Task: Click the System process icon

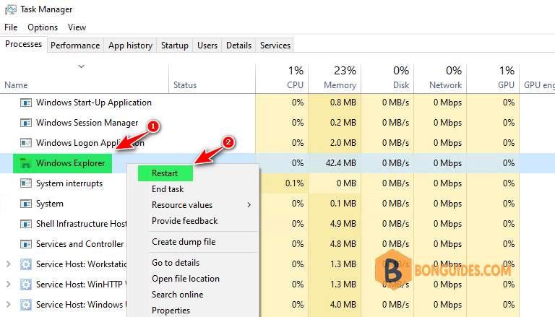Action: [25, 204]
